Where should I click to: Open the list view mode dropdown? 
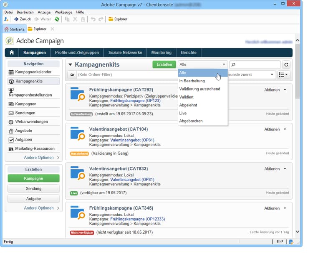point(283,75)
